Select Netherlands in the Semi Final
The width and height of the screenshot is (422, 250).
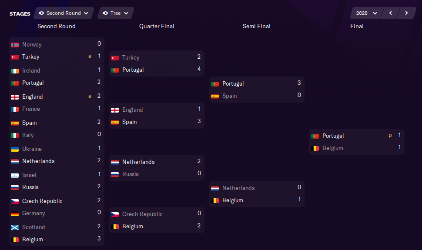pos(238,188)
